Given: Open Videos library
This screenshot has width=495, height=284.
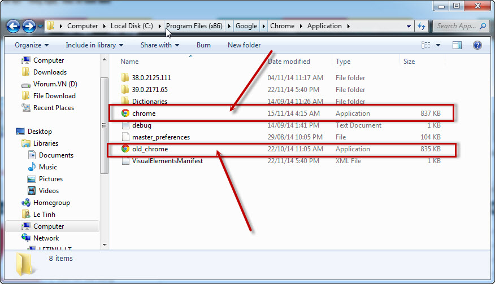Looking at the screenshot, I should coord(49,191).
